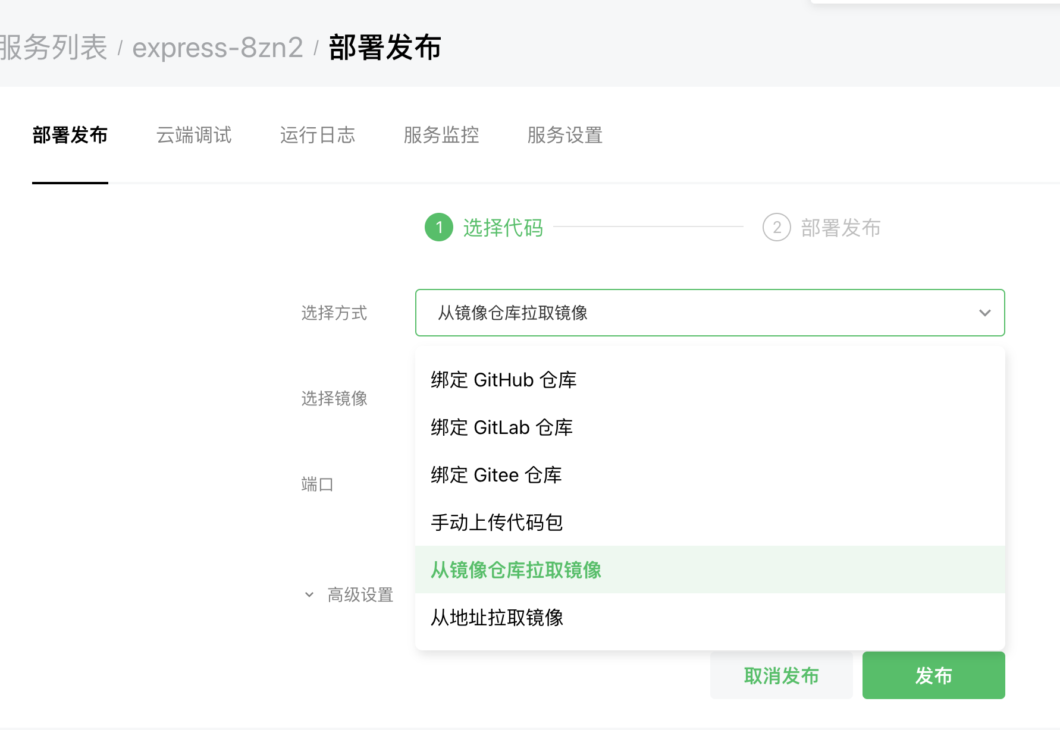Click 选择镜像 field label
Image resolution: width=1060 pixels, height=730 pixels.
(x=334, y=398)
